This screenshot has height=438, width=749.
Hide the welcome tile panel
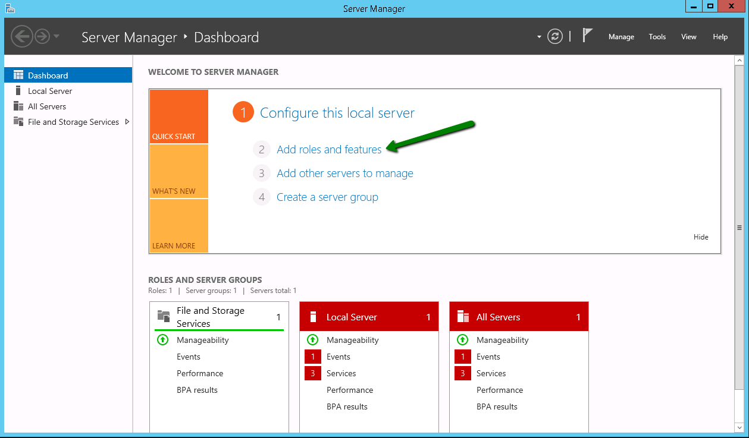point(701,237)
